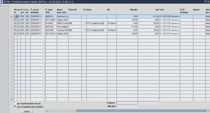This screenshot has width=210, height=113.
Task: Click Číslo NS cell 890 in 6491409 row
Action: click(x=75, y=30)
